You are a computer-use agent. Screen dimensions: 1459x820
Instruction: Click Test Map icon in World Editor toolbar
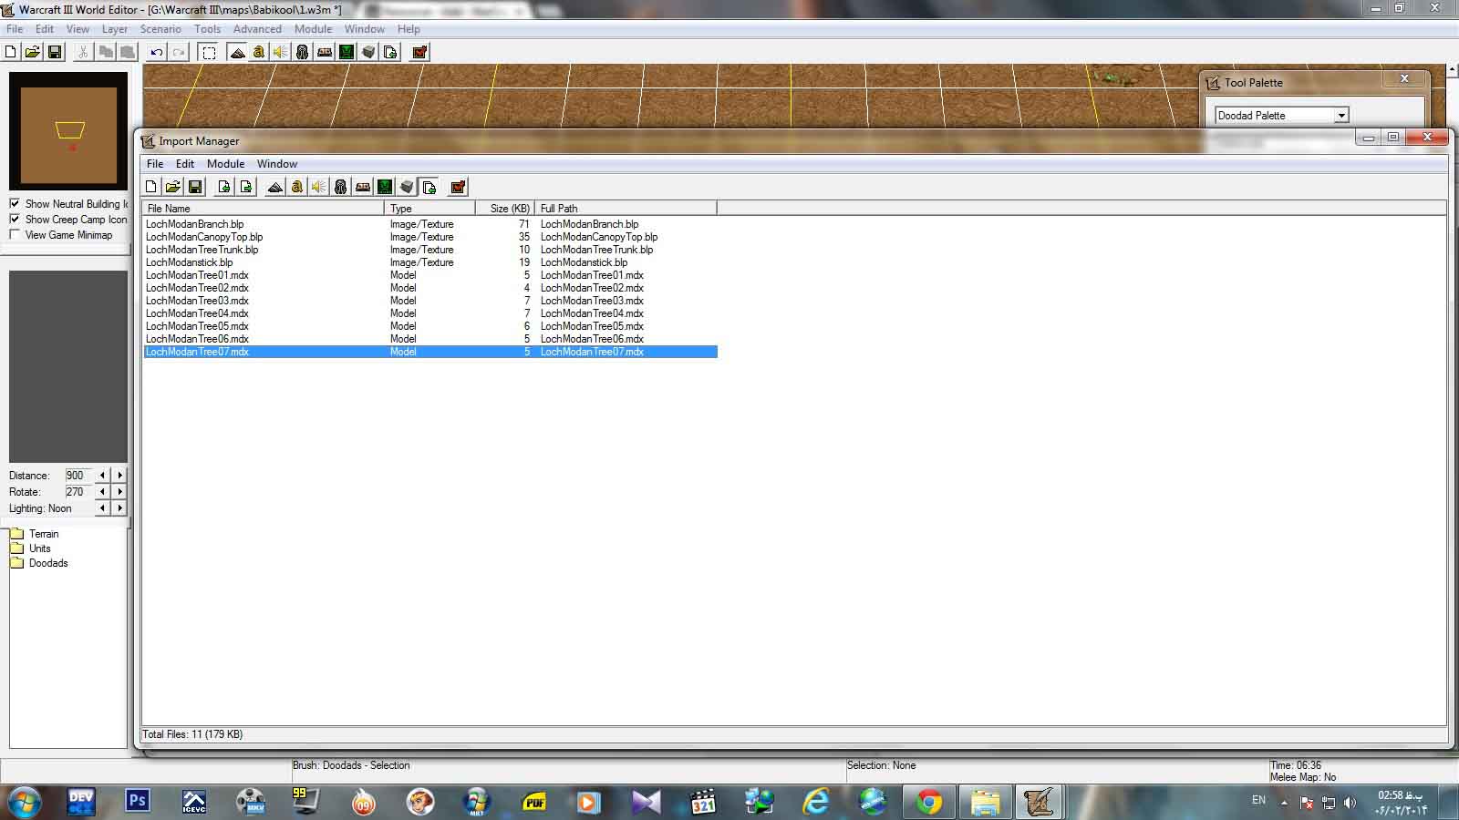pos(419,52)
